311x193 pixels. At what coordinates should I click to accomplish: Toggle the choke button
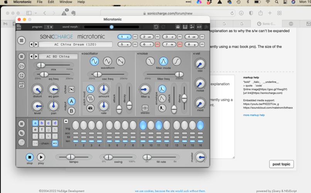pos(72,89)
